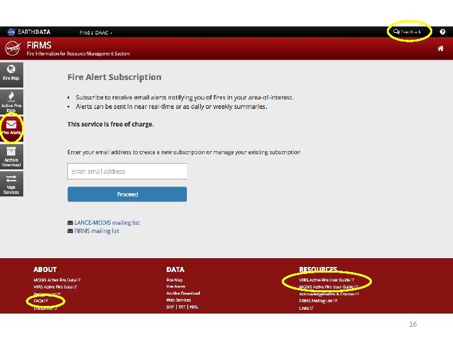Screen dimensions: 453x340
Task: Open Fire Map link in DATA footer
Action: [174, 280]
